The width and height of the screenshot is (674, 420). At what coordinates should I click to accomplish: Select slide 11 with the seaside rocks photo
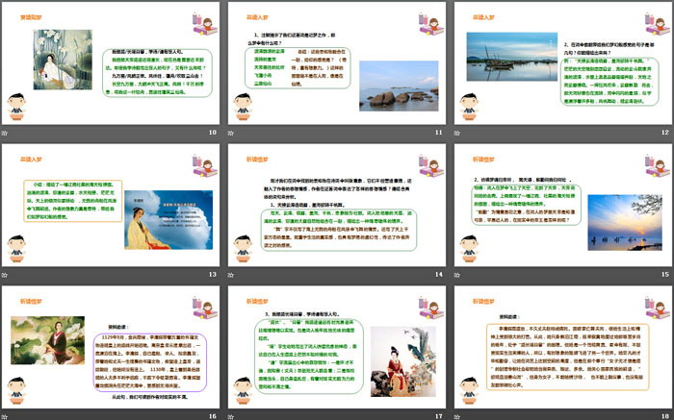(x=334, y=62)
